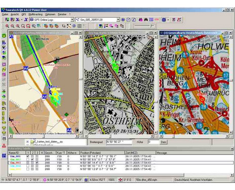The image size is (235, 190).
Task: Click the blue X icon beside the GPS Online Logs combo
Action: [x=26, y=20]
